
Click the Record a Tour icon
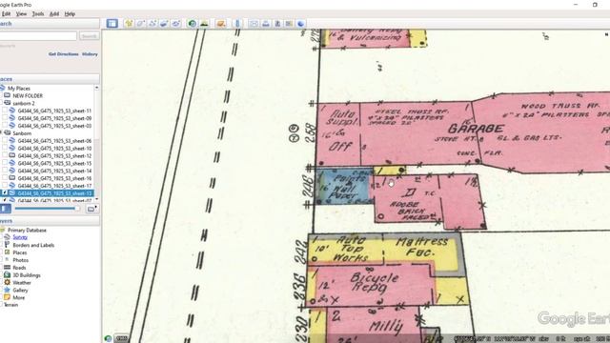coord(176,23)
